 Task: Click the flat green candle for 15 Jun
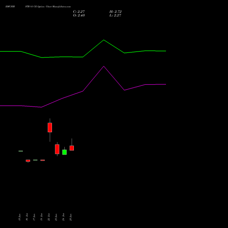click(21, 151)
